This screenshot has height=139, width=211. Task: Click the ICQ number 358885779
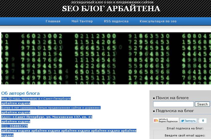tap(19, 126)
